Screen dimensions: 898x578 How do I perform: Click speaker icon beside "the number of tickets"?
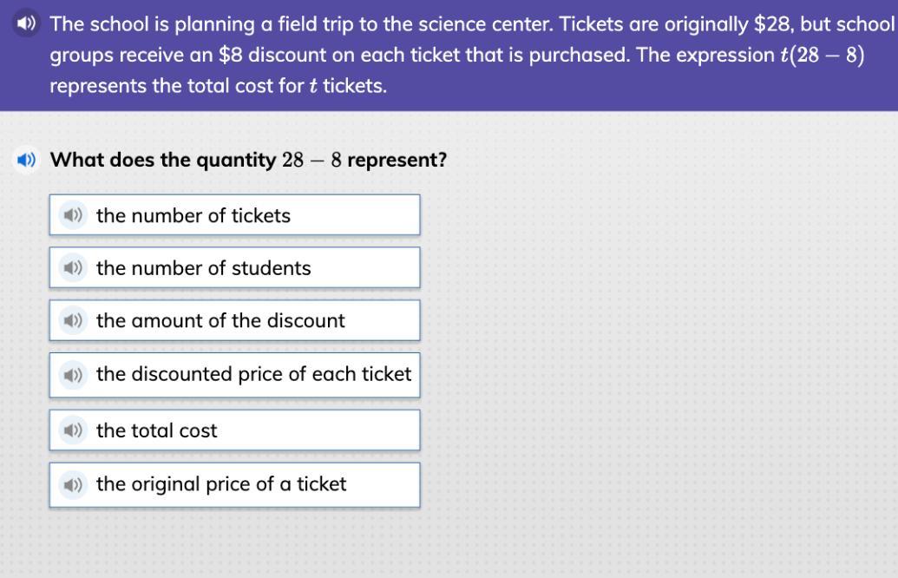73,215
